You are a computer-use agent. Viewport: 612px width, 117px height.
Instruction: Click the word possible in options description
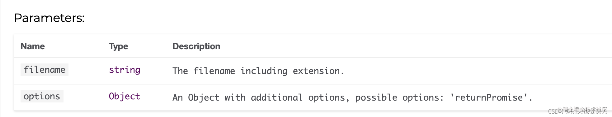click(376, 98)
